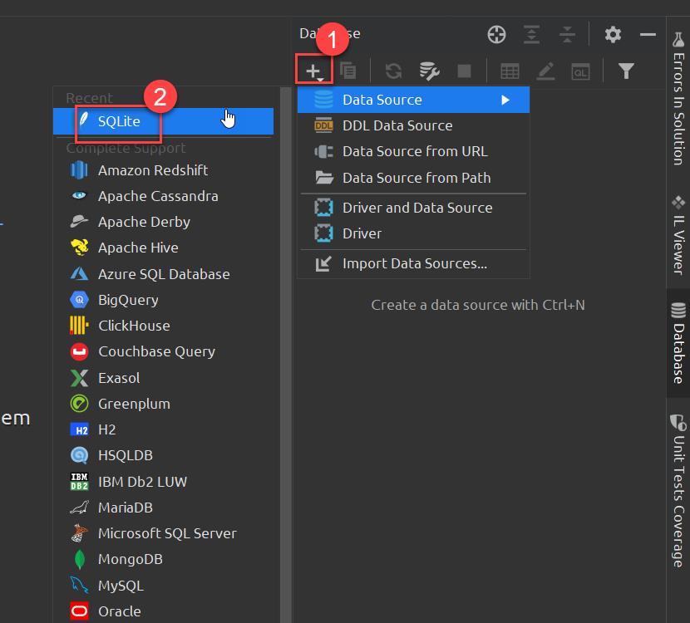Expand all nodes in the Database tree
Screen dimensions: 690x623
pos(531,34)
